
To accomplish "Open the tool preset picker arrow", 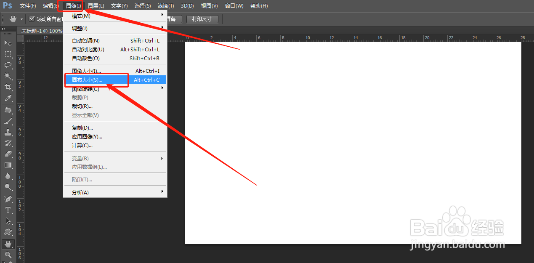I will 21,19.
